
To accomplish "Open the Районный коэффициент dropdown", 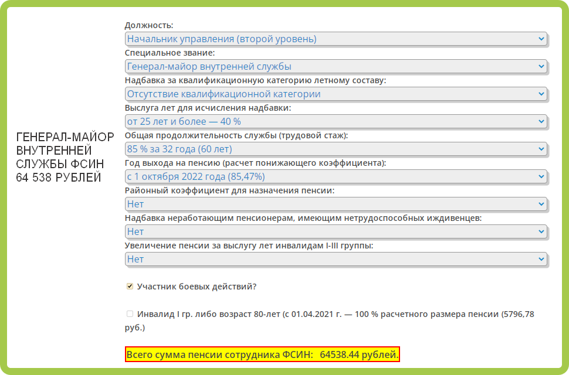I will (x=336, y=204).
